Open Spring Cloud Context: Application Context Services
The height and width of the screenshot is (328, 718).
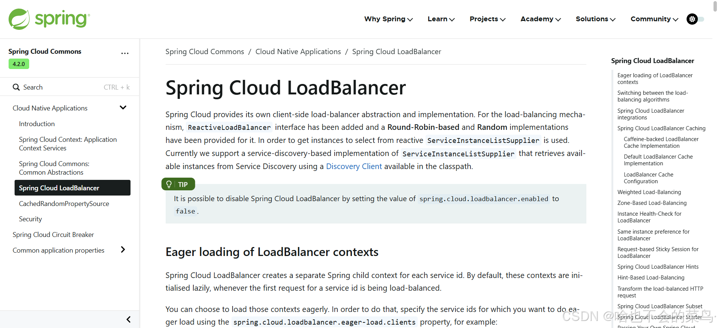coord(68,144)
